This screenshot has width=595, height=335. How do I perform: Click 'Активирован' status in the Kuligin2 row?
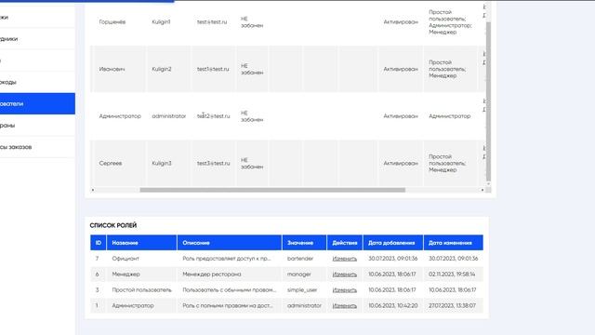point(401,69)
